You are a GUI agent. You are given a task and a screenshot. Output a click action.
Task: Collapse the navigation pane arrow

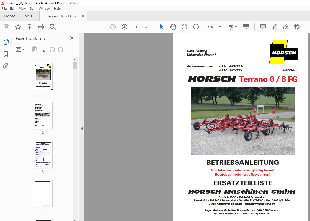(x=82, y=128)
